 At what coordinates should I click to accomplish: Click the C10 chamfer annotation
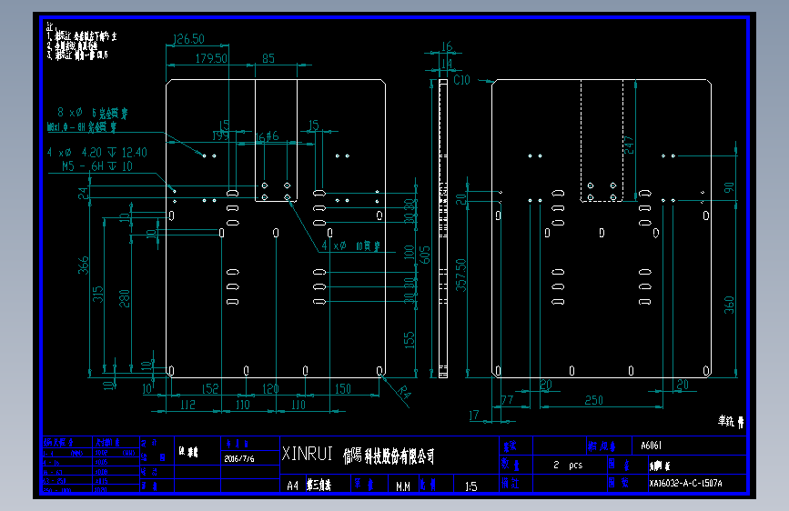pos(461,80)
